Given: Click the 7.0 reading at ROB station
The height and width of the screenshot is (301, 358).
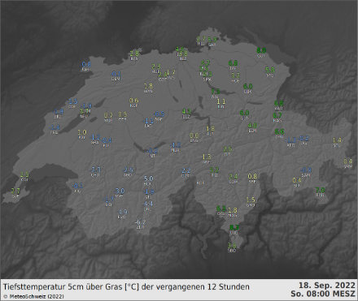Looking at the screenshot, I should [x=320, y=190].
